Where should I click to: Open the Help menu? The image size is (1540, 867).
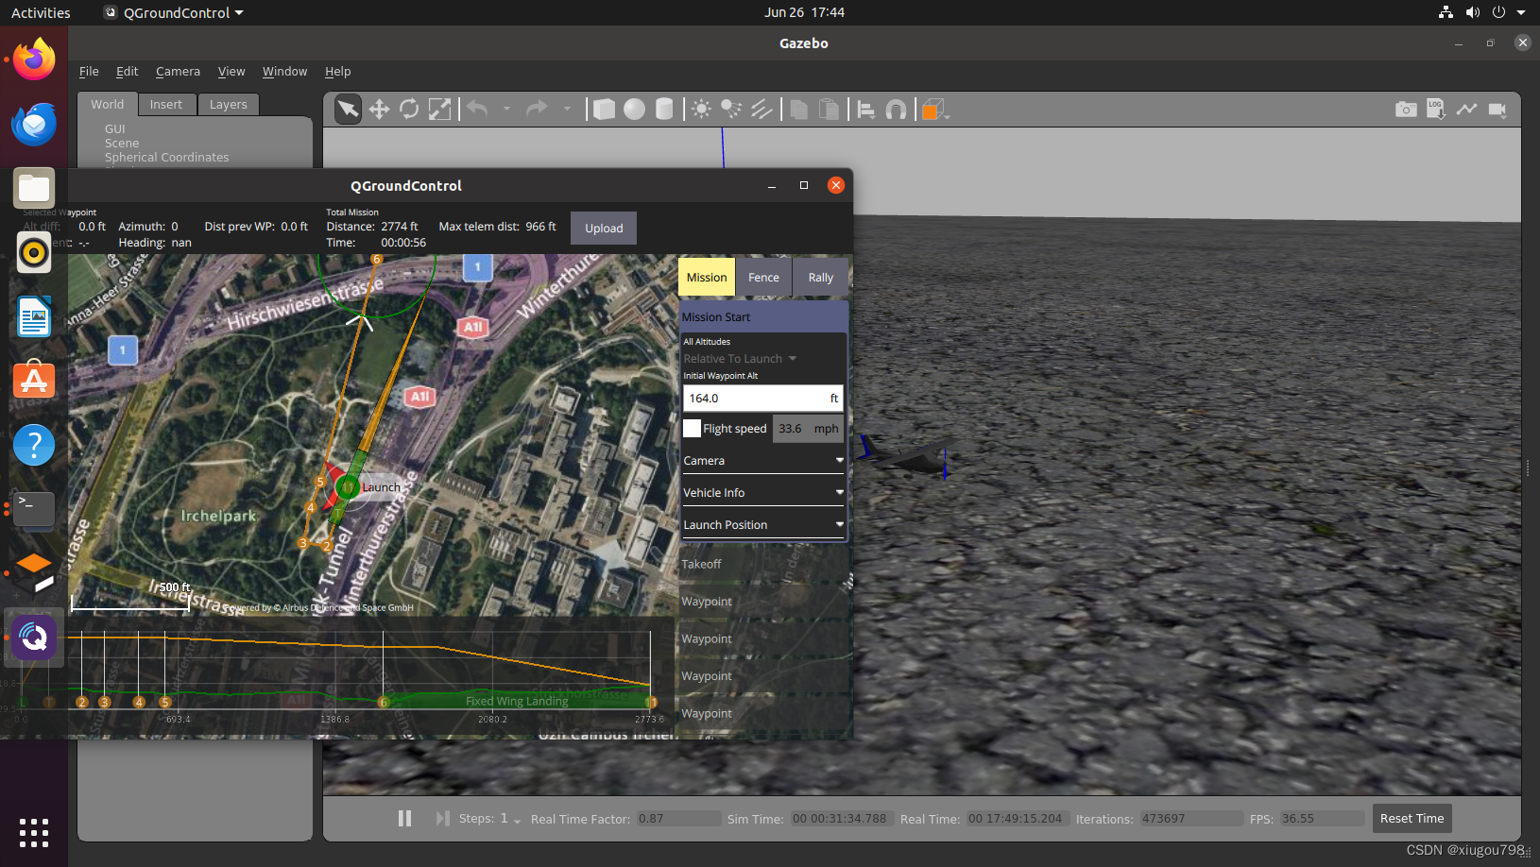(337, 72)
